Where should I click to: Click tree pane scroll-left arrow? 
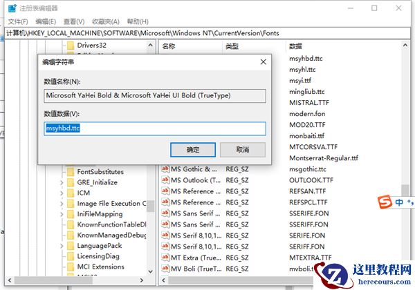[x=10, y=280]
